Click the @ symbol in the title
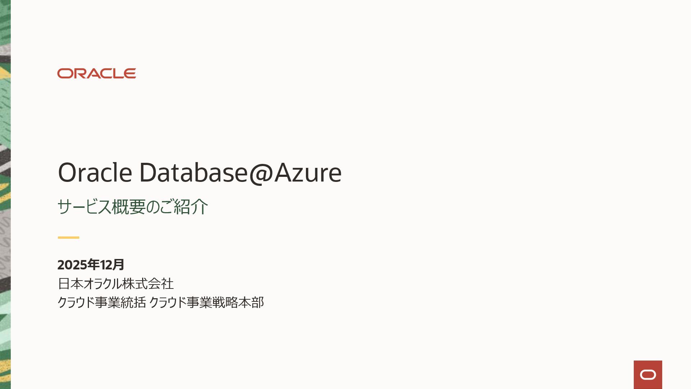This screenshot has height=389, width=691. [x=261, y=173]
